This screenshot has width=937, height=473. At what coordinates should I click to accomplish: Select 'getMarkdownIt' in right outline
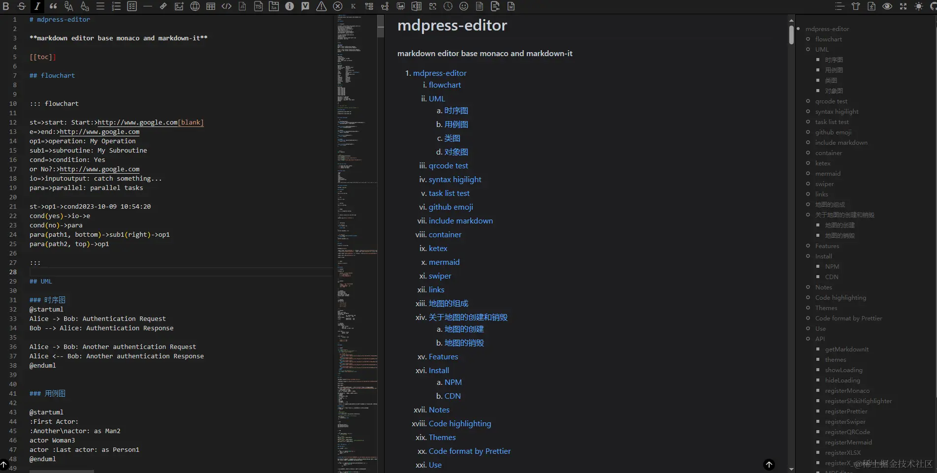(846, 349)
